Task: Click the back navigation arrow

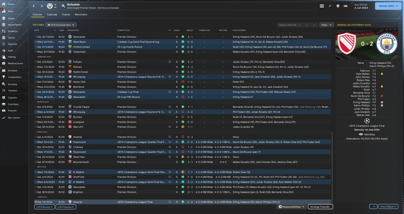Action: (x=34, y=6)
